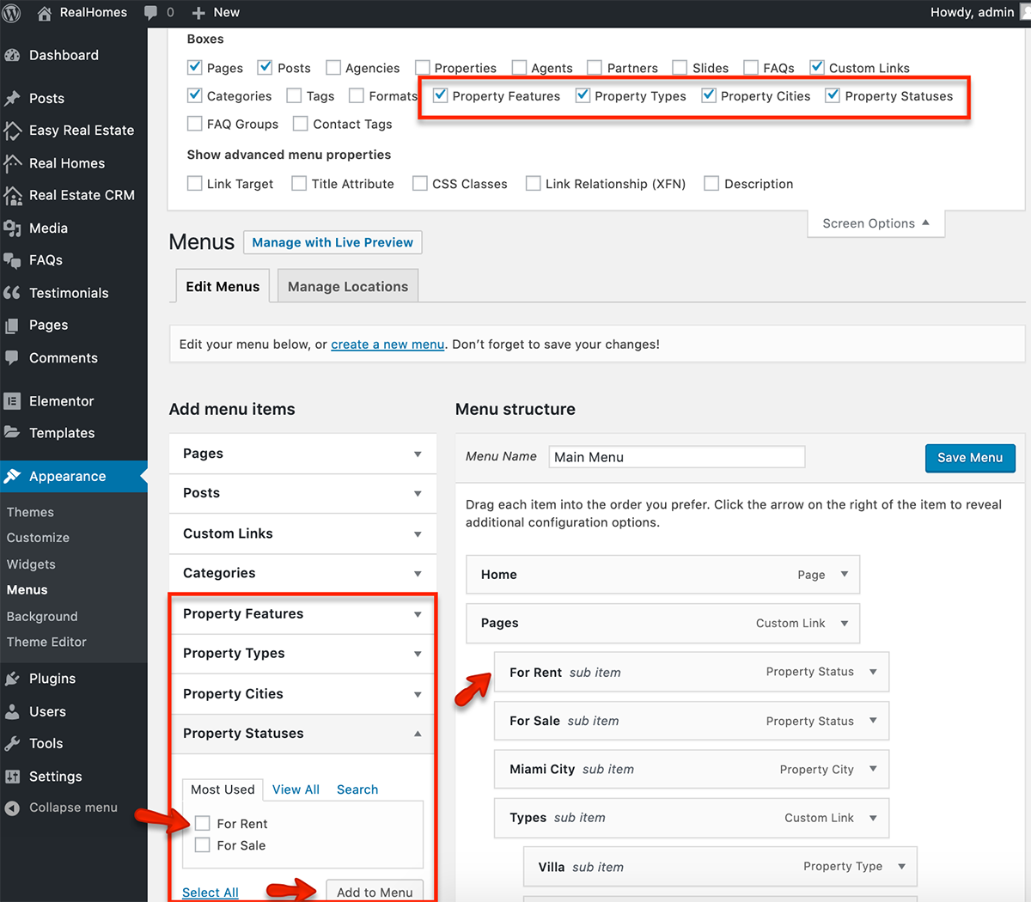Uncheck the Property Features box

pyautogui.click(x=440, y=95)
